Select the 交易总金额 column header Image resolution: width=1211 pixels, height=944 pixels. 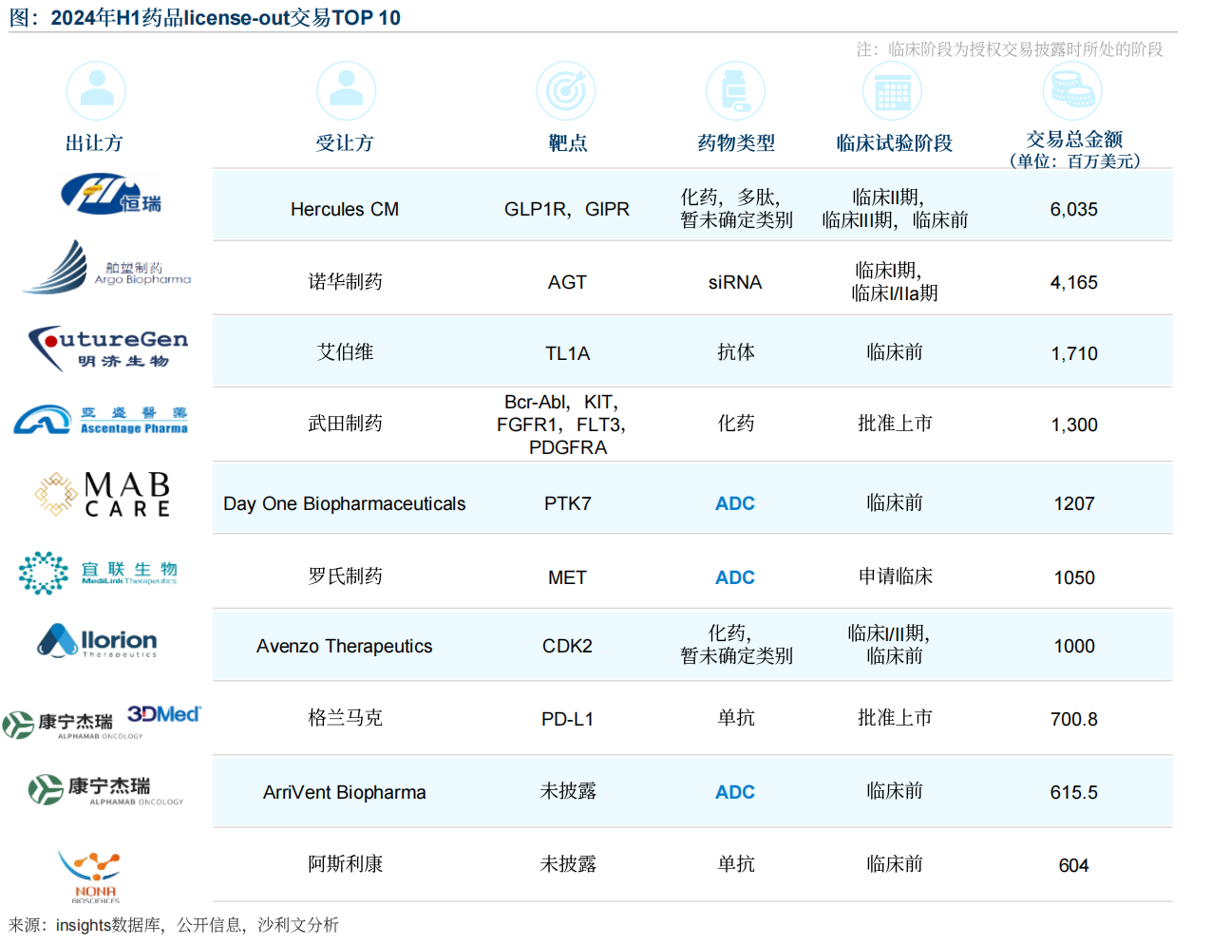click(x=1074, y=140)
